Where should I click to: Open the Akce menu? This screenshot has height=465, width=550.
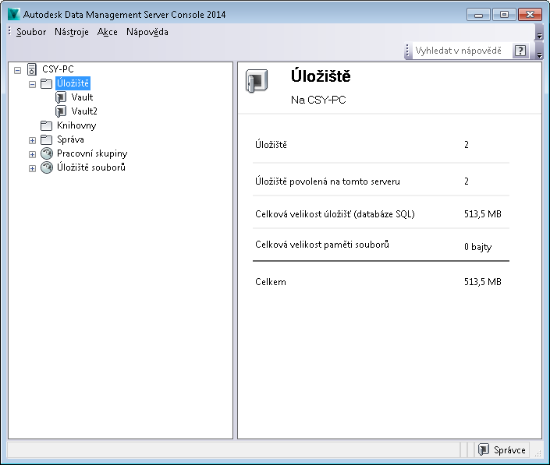tap(108, 32)
